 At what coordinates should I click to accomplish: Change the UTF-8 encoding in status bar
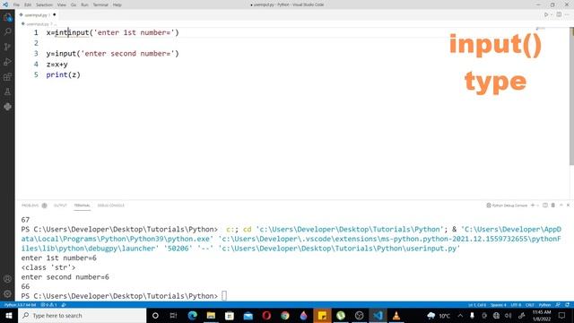pos(516,305)
